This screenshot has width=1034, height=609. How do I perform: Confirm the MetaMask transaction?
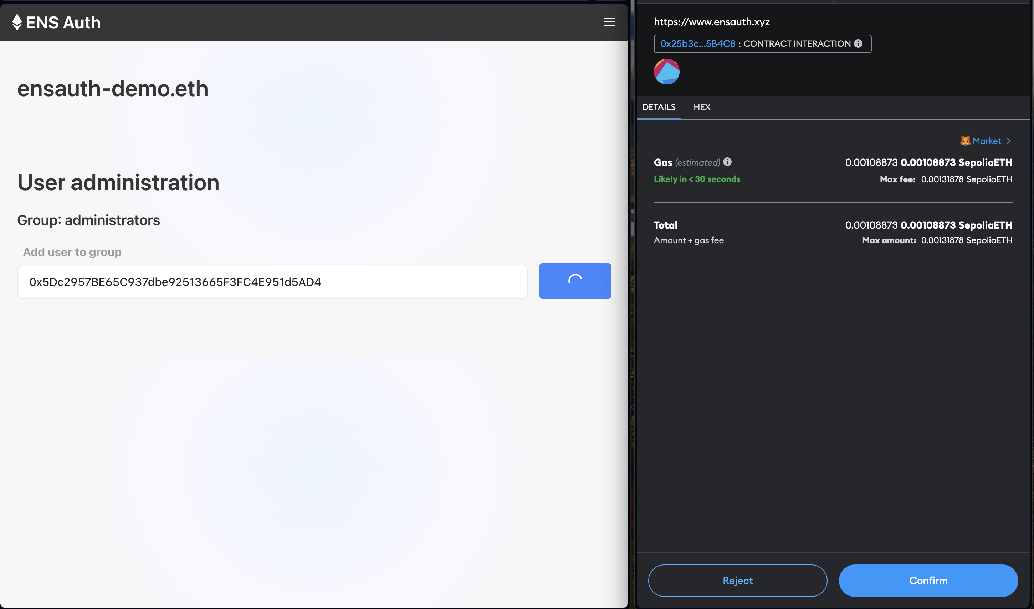click(928, 580)
